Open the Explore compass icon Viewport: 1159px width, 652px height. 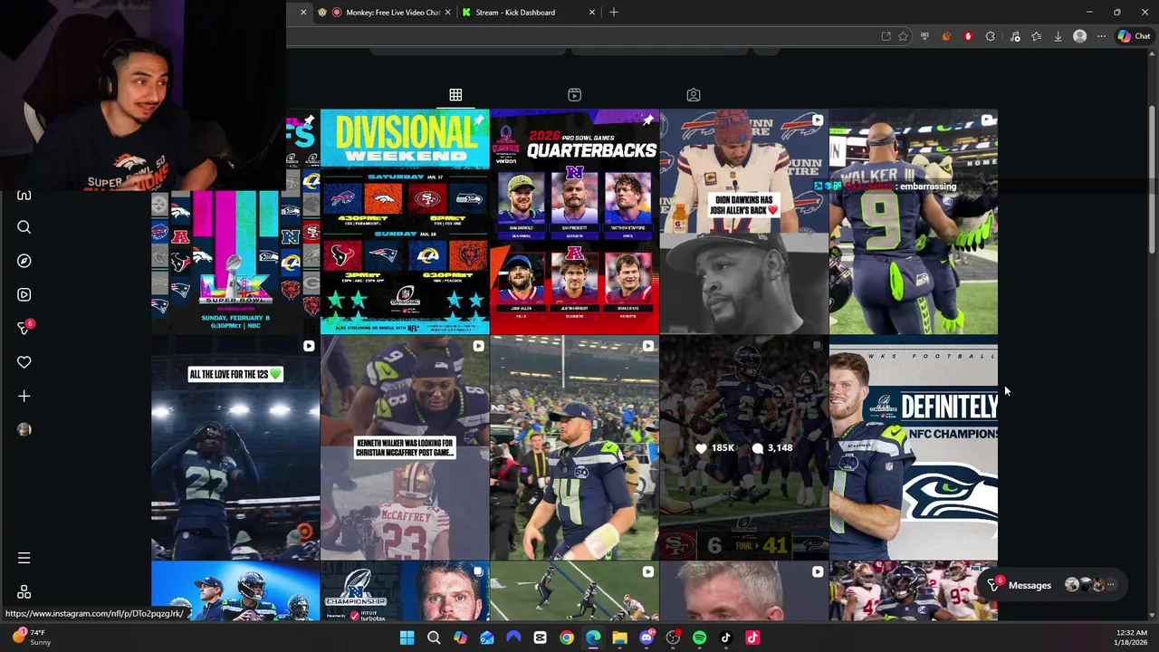[24, 261]
